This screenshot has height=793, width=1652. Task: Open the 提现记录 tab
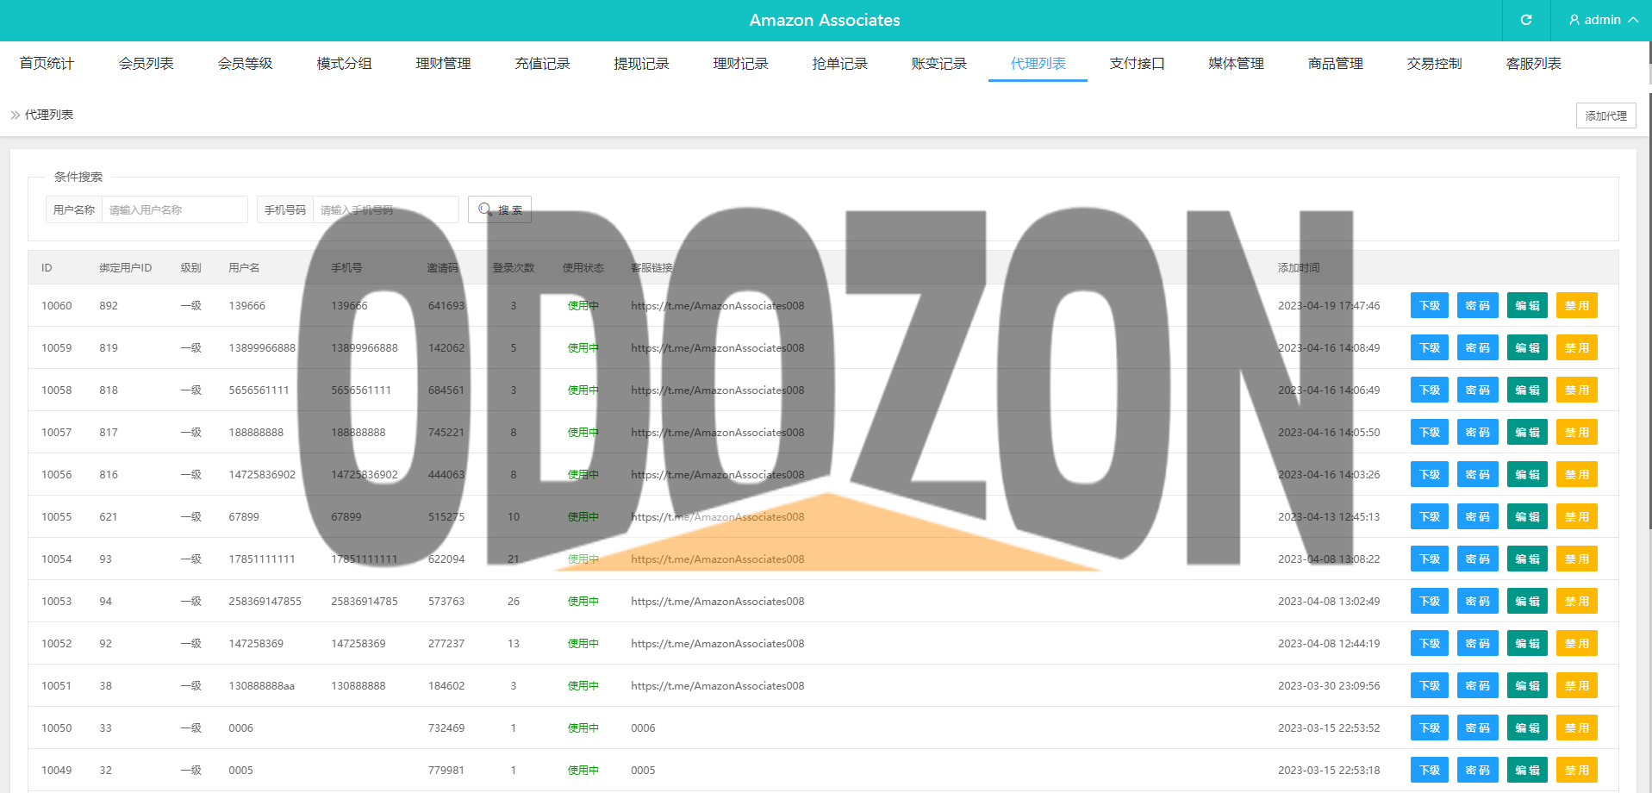pyautogui.click(x=641, y=64)
